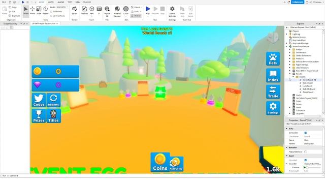The height and width of the screenshot is (183, 325).
Task: Toggle the Archivable checkbox
Action: [x=306, y=133]
